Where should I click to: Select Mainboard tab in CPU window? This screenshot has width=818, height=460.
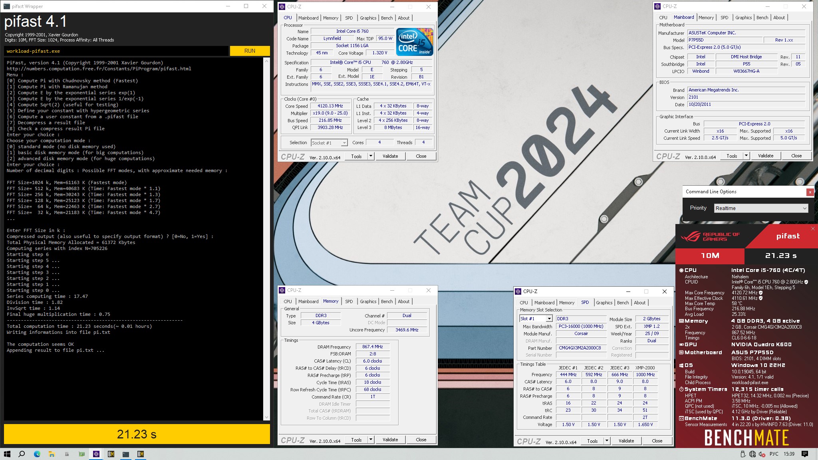click(x=308, y=18)
